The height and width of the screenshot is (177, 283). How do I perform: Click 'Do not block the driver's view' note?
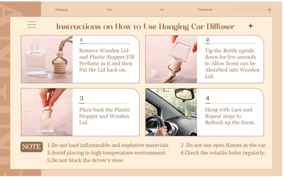[86, 160]
